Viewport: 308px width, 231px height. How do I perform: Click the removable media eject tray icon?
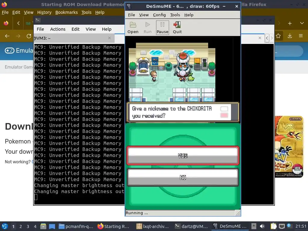[254, 226]
